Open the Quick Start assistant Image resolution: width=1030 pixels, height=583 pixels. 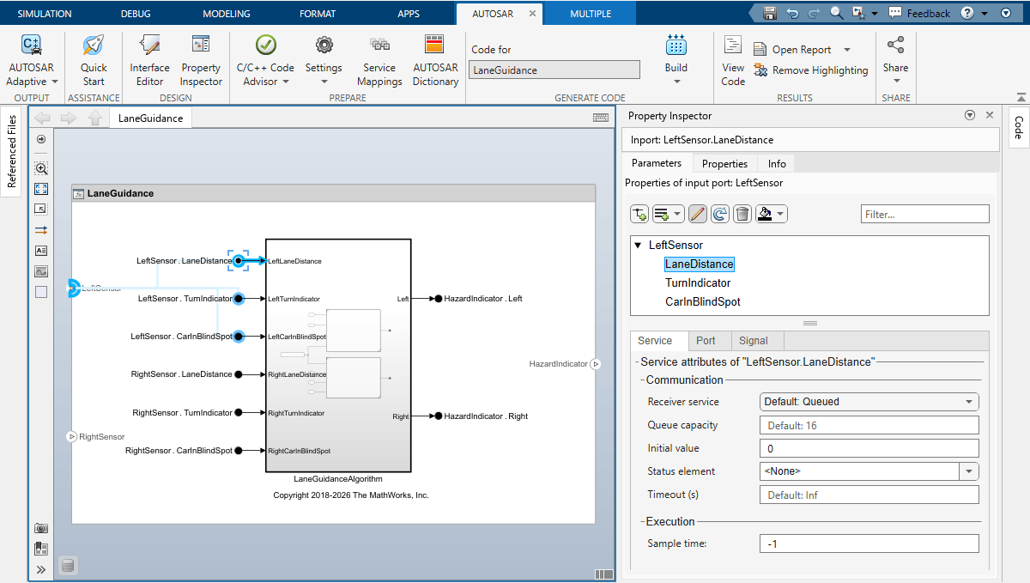tap(94, 60)
